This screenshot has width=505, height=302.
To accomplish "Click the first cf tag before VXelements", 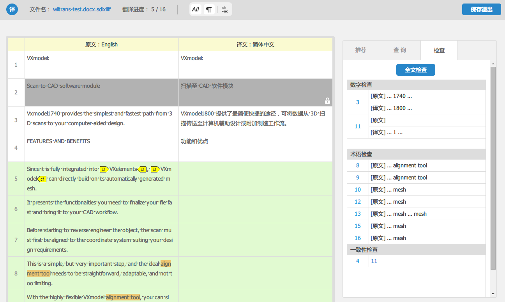I will tap(104, 169).
